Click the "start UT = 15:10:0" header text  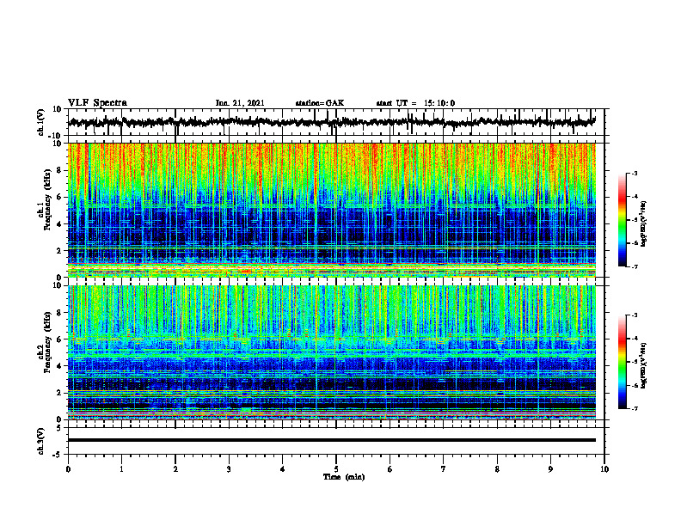click(x=415, y=103)
